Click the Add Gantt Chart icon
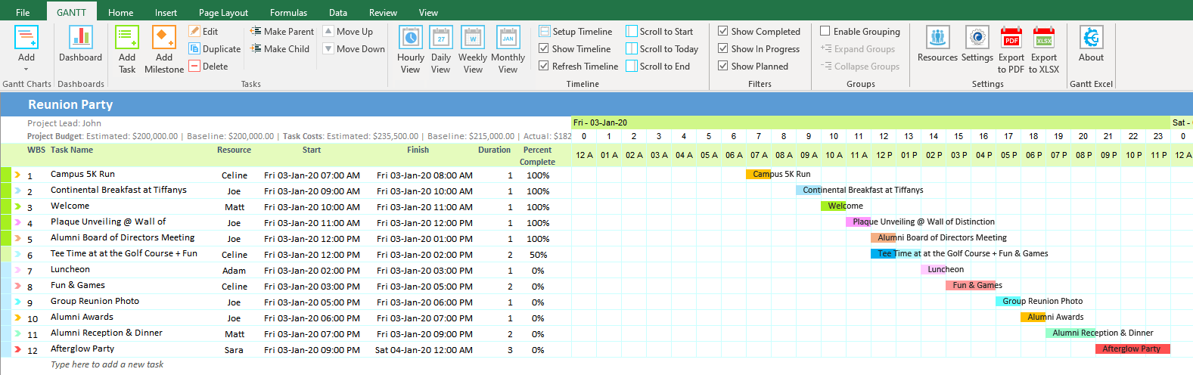The width and height of the screenshot is (1193, 375). pos(26,38)
